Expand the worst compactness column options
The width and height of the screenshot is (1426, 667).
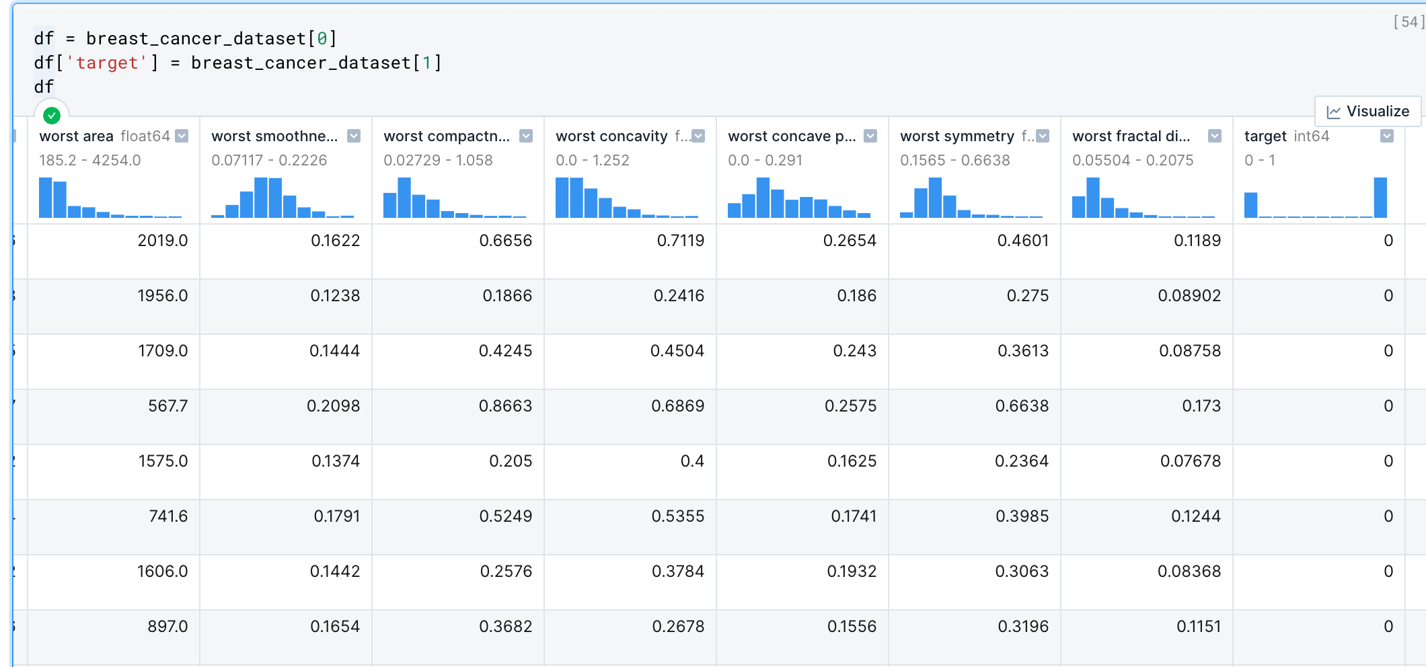(x=526, y=136)
